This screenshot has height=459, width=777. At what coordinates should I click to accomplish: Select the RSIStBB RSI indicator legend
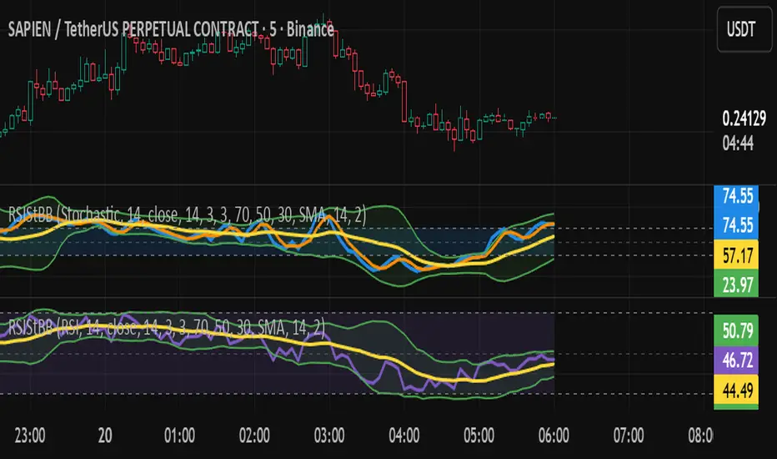(167, 328)
